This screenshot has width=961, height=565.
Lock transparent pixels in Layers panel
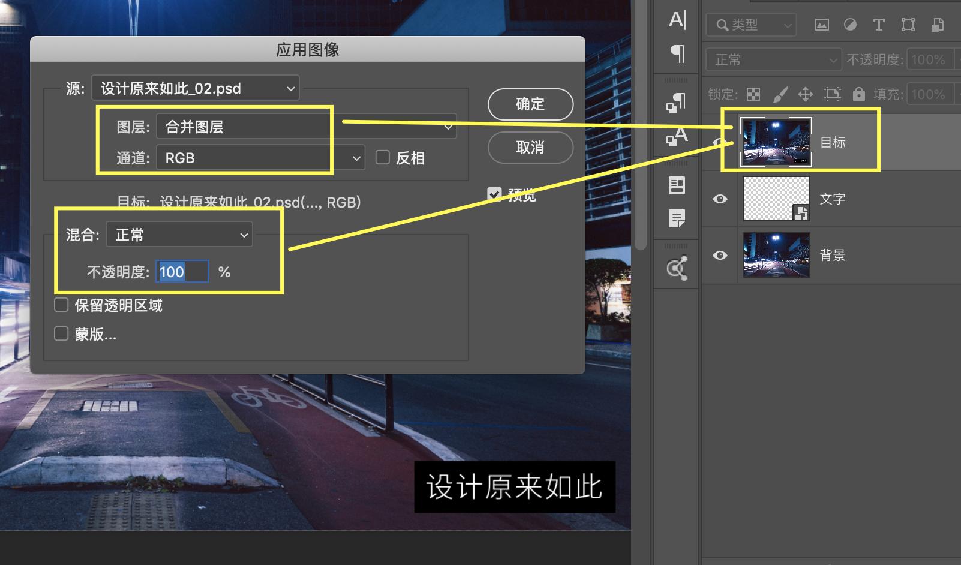pos(753,94)
